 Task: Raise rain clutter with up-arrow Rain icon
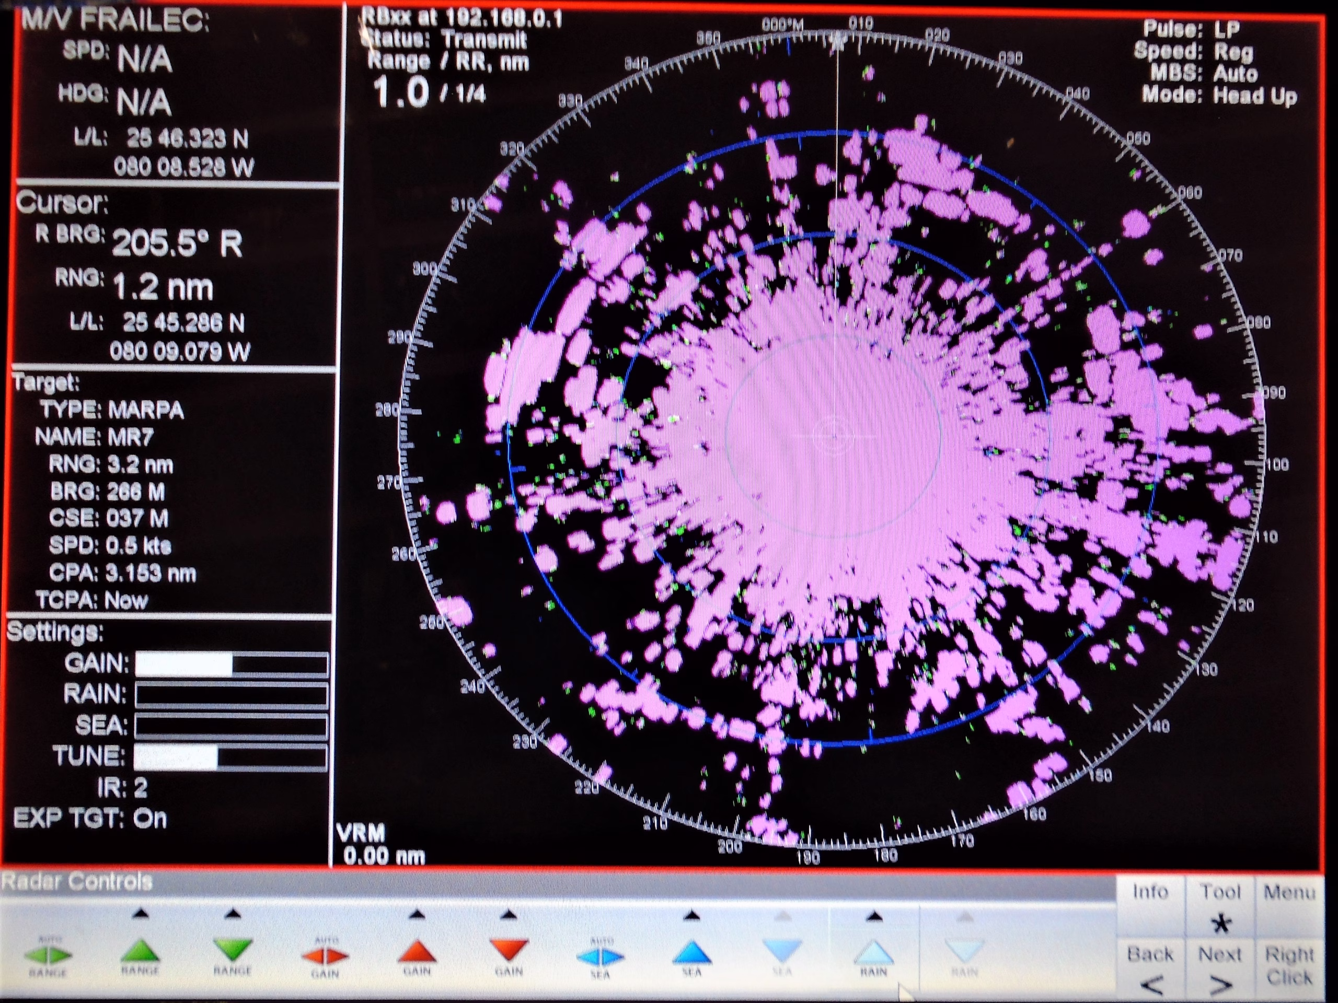coord(873,952)
